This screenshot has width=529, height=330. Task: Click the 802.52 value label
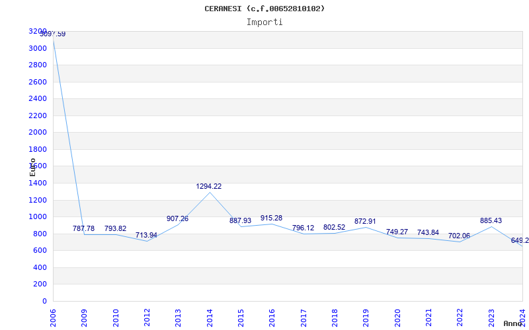[335, 227]
